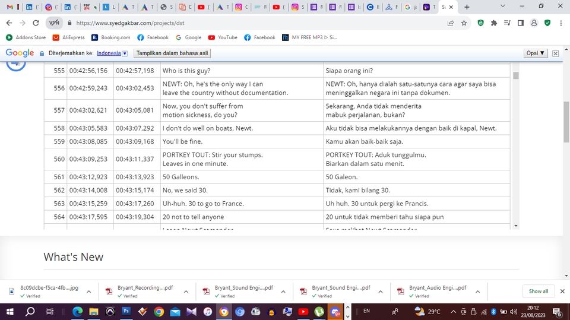Open the Chrome three-dot menu
This screenshot has height=320, width=570.
click(560, 23)
